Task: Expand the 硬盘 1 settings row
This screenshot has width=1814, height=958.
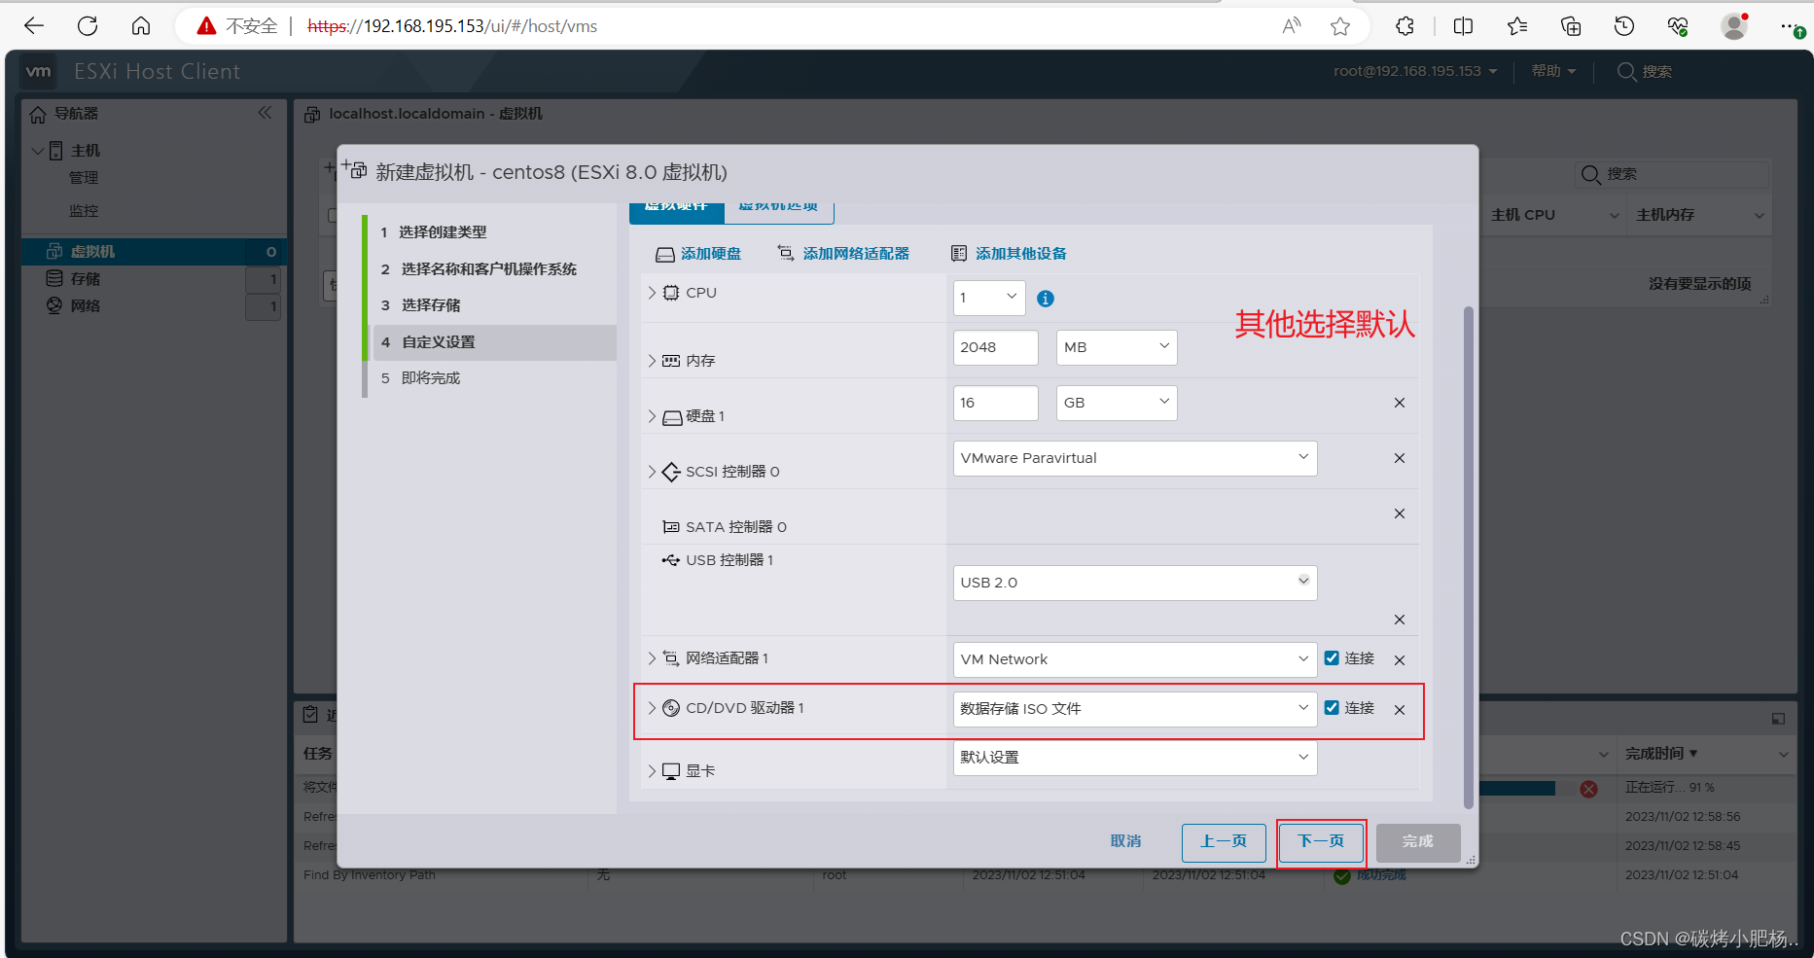Action: [652, 416]
